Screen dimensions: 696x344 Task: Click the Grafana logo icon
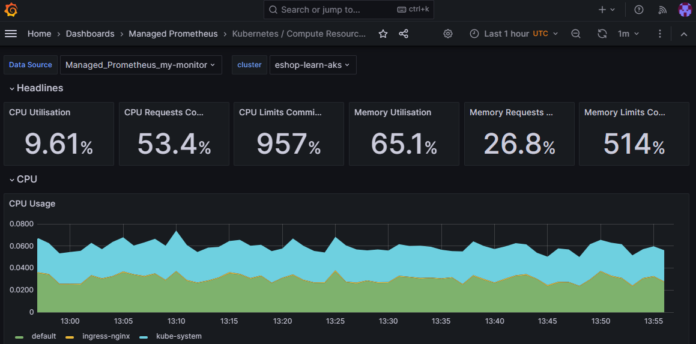11,10
